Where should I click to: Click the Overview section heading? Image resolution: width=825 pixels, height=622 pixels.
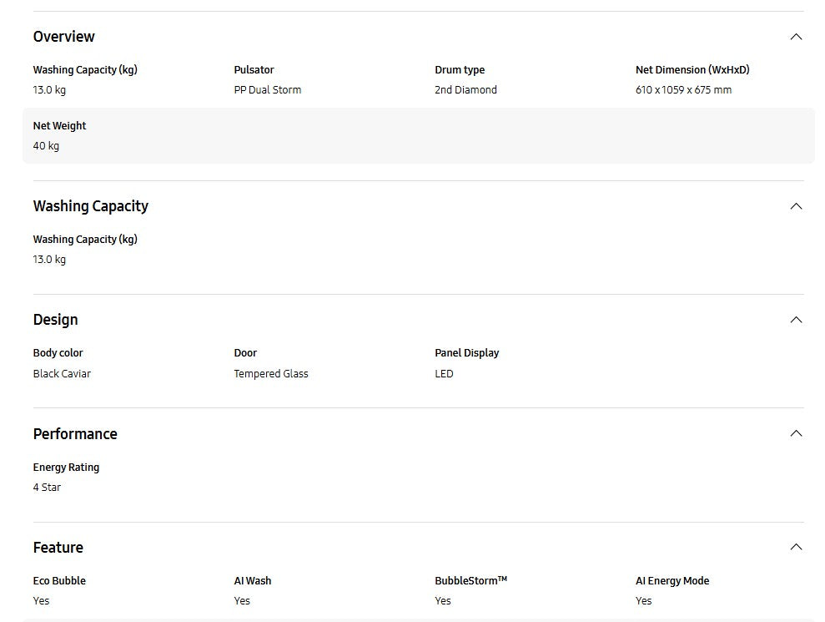point(64,37)
